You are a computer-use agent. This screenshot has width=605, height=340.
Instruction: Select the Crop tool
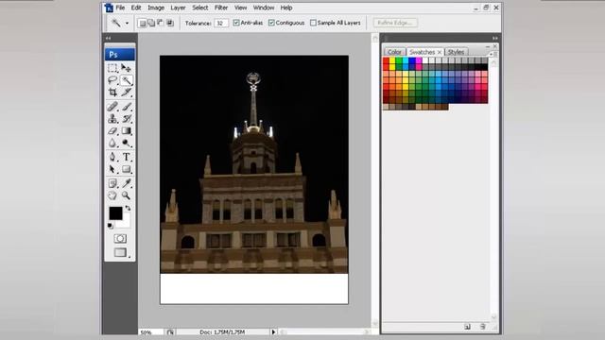[112, 93]
